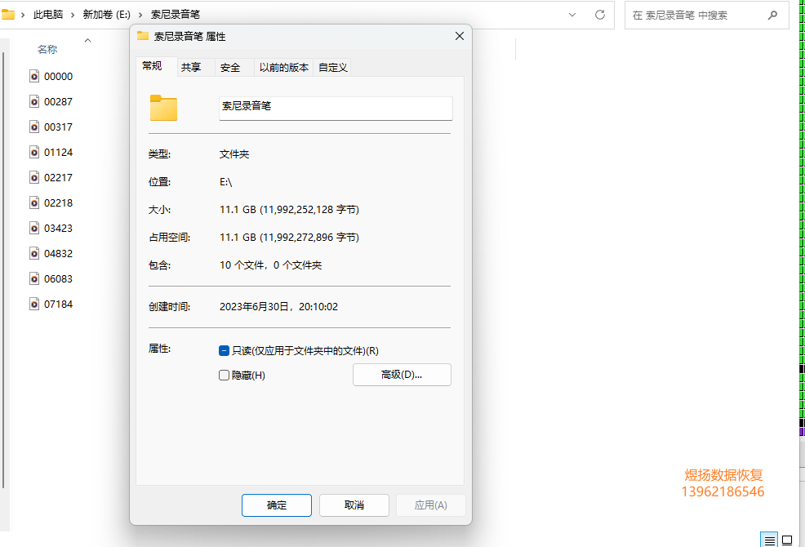Screen dimensions: 805x547
Task: Click the type value 文件夹
Action: (234, 154)
